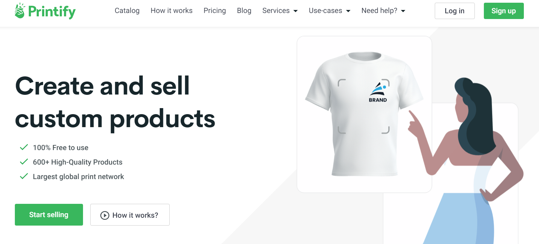Click the checkmark beside 600+ High-Quality Products
Viewport: 539px width, 244px height.
click(x=24, y=162)
